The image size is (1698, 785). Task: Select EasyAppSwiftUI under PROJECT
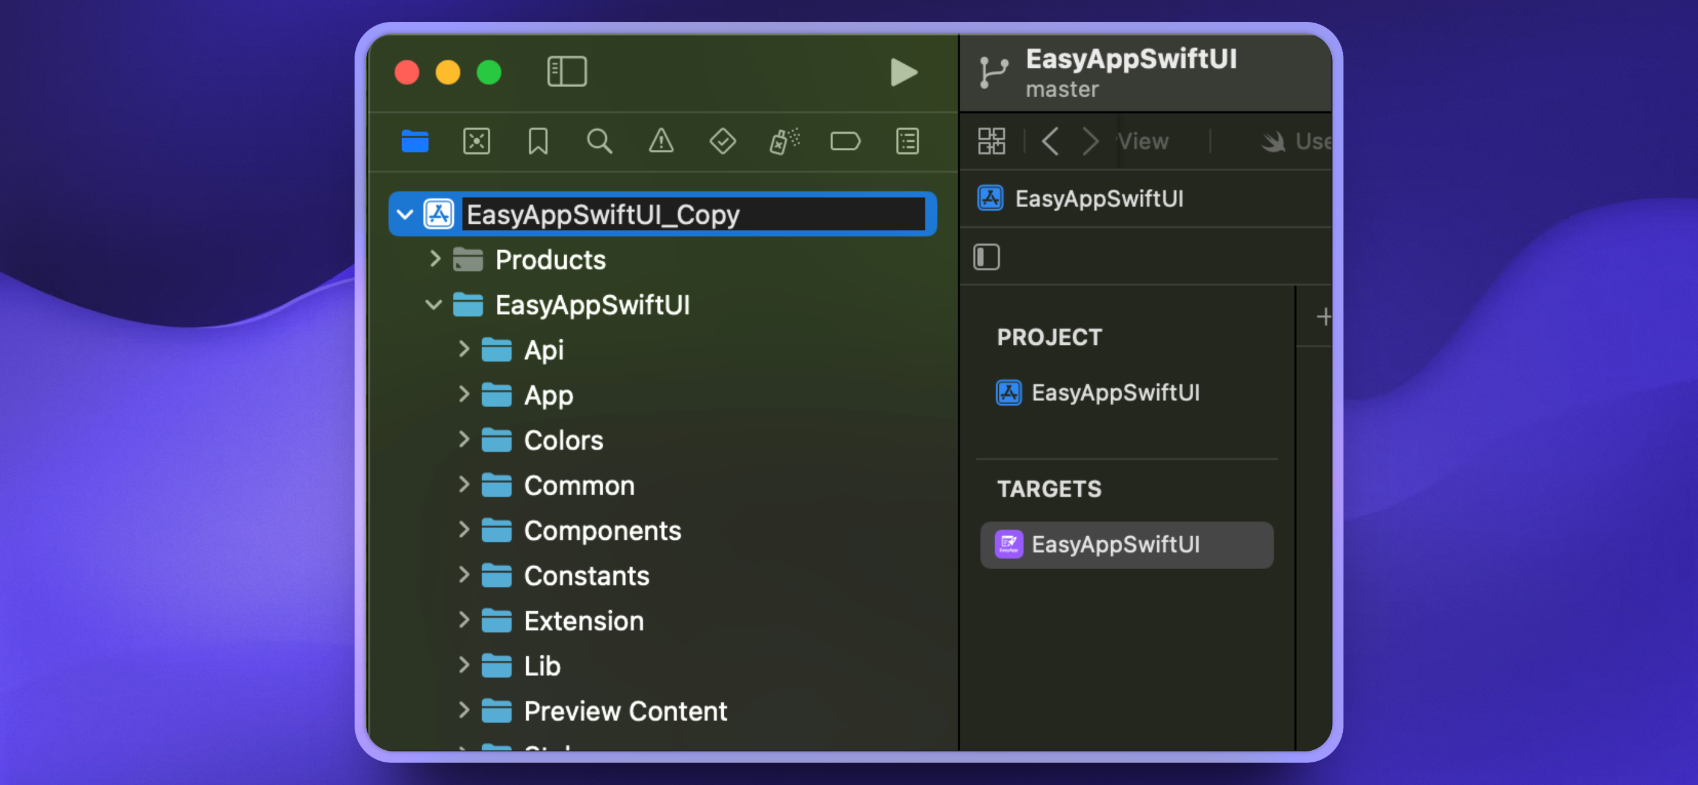(1115, 392)
